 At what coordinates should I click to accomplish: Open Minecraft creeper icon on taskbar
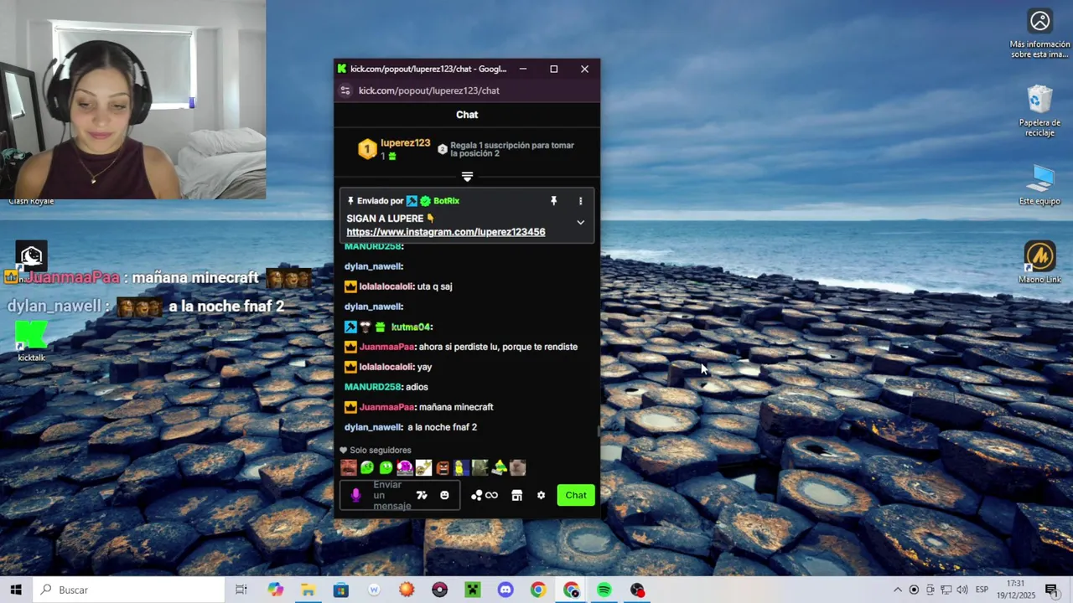tap(472, 590)
